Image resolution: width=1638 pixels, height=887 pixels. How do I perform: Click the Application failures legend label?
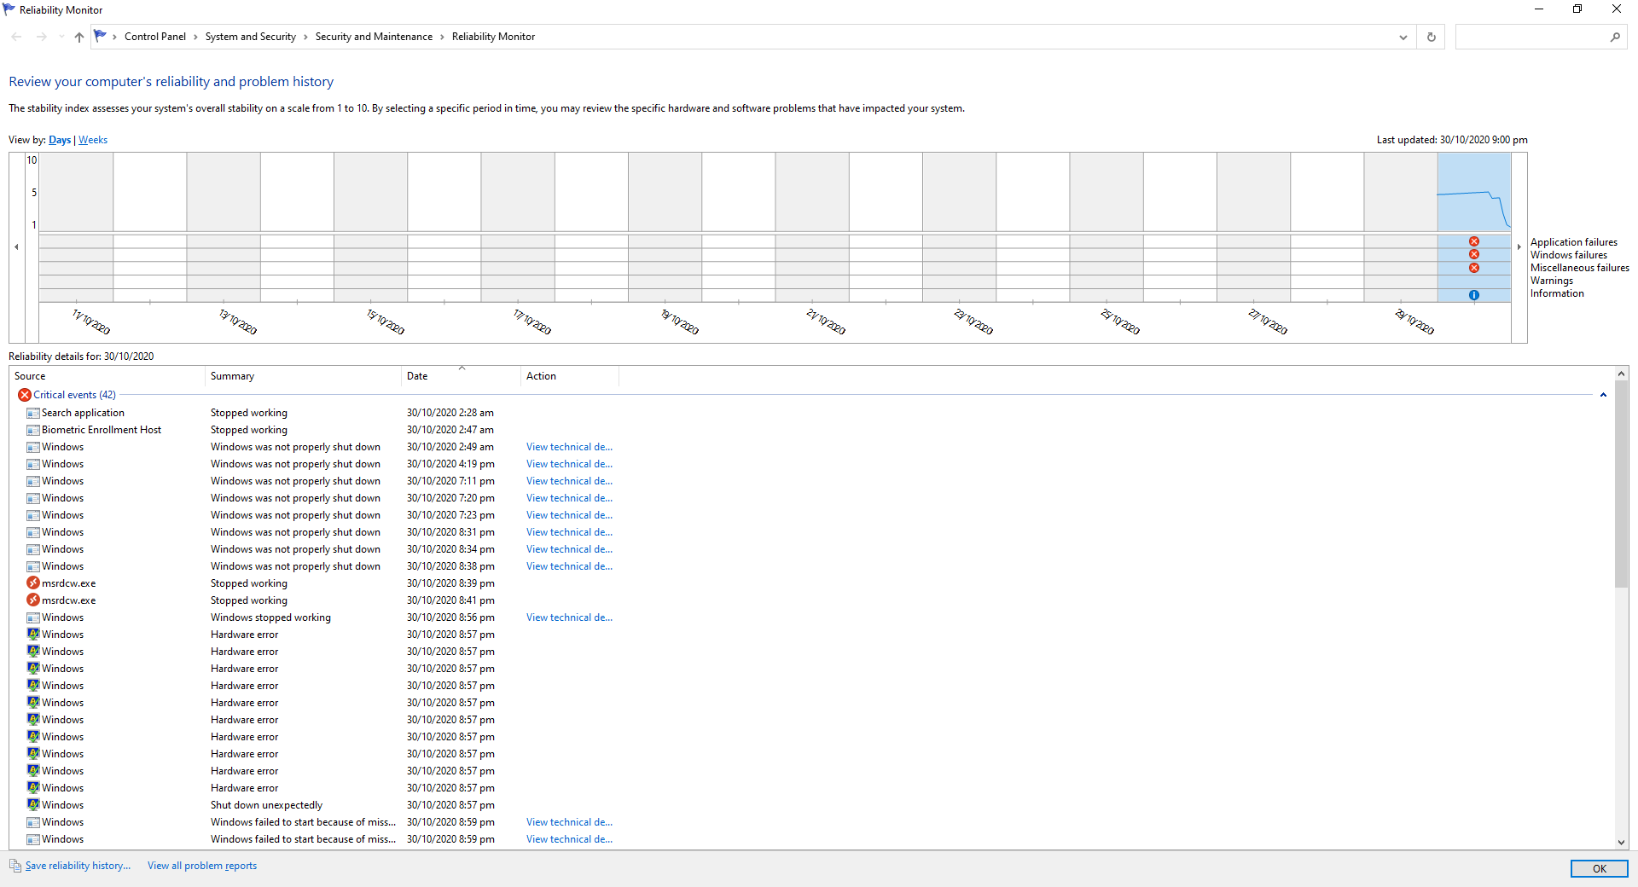click(x=1573, y=242)
